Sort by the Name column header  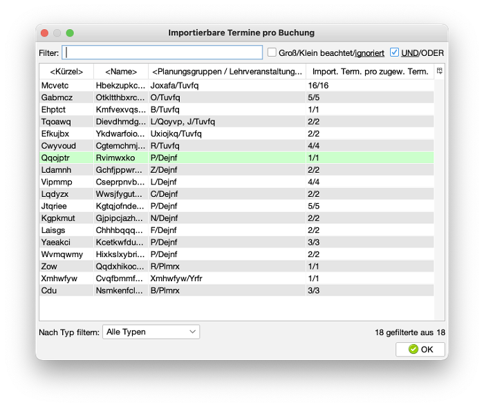(x=121, y=71)
